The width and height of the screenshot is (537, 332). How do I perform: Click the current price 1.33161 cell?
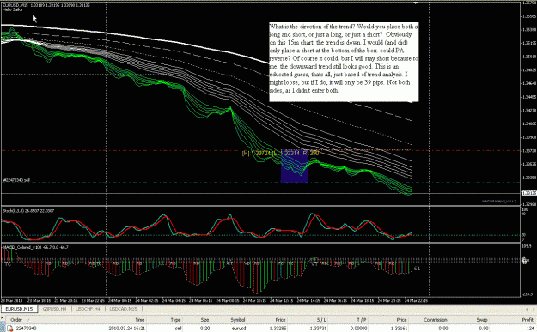[x=399, y=329]
